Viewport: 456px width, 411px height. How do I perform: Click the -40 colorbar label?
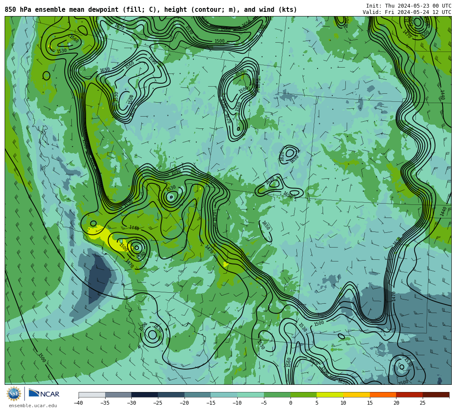coord(78,403)
